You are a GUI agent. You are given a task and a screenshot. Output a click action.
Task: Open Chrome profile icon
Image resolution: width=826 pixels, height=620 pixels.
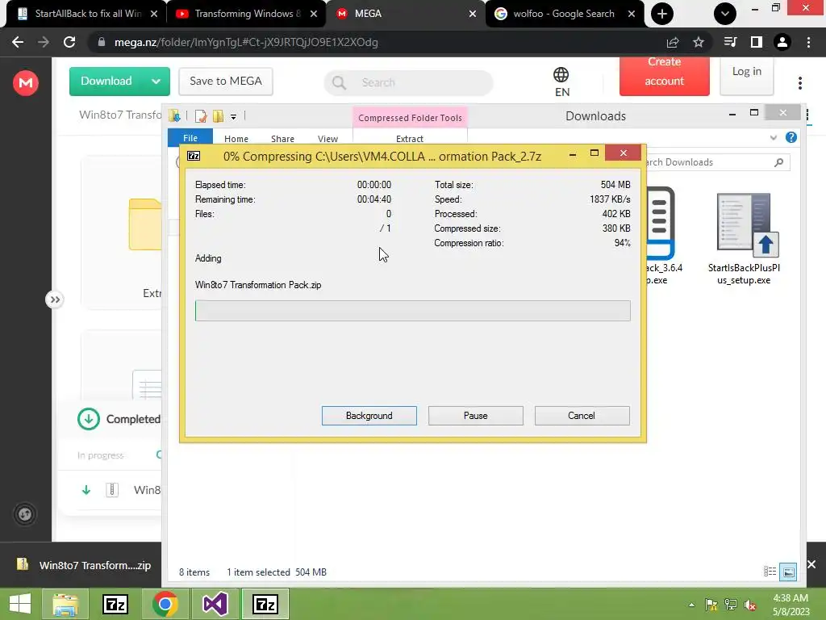(x=782, y=42)
